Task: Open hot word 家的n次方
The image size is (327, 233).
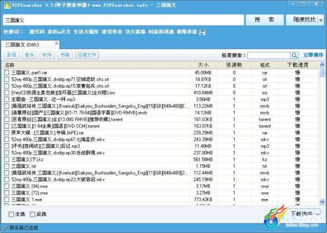Action: click(x=59, y=32)
